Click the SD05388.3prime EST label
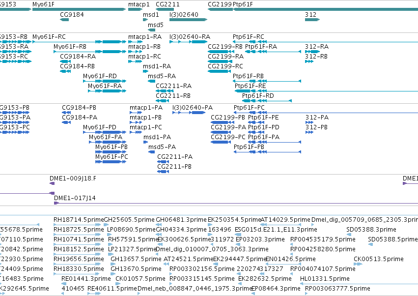The image size is (418, 296). coord(371,230)
